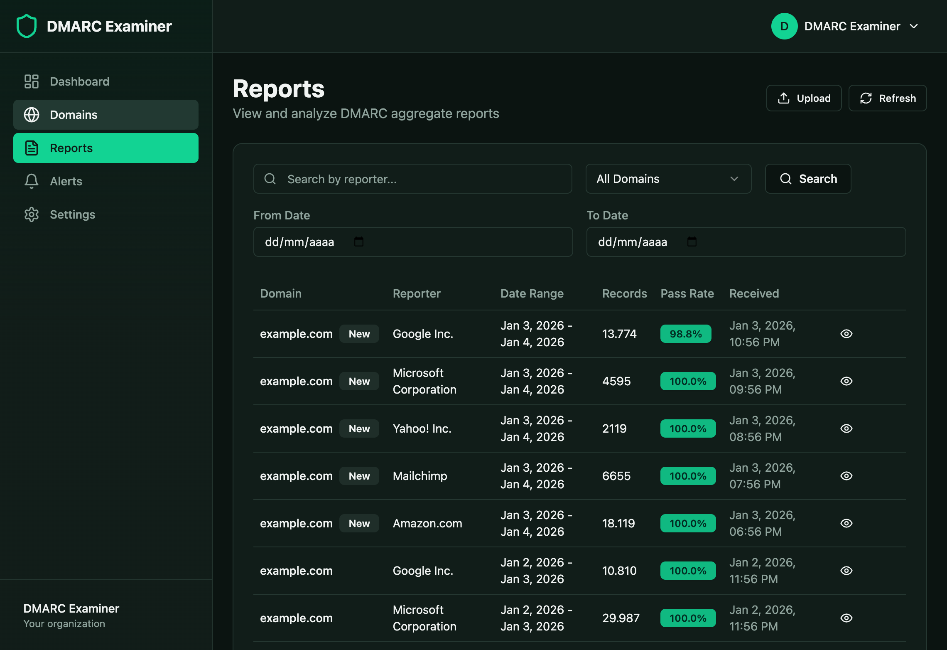
Task: Click the Settings gear icon
Action: [31, 214]
